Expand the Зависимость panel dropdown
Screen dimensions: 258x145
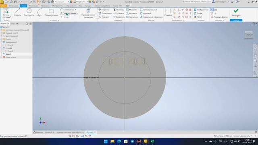178,21
